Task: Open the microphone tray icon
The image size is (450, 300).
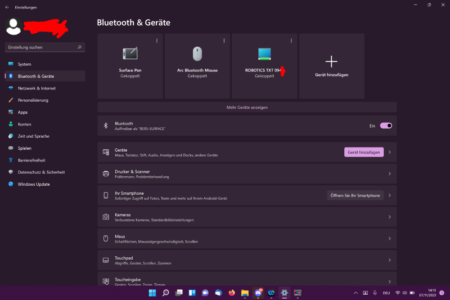Action: pos(375,293)
